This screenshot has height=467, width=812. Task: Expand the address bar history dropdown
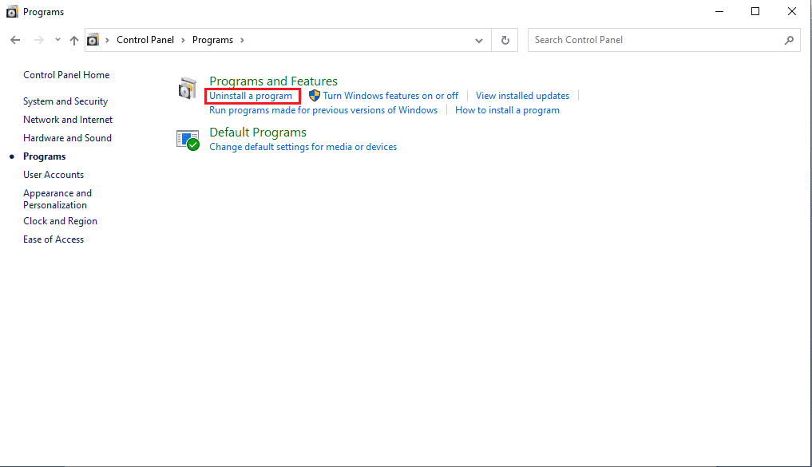(479, 40)
